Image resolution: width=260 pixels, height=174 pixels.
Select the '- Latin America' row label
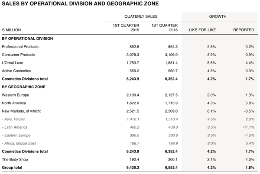tap(15, 127)
